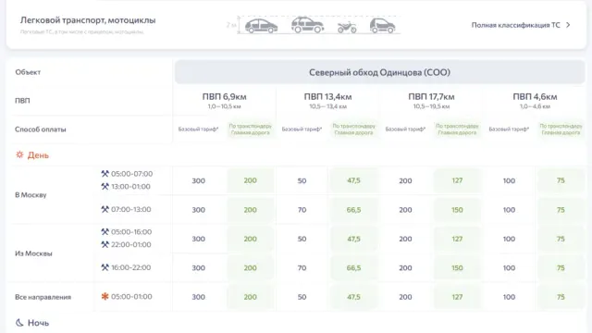
Task: Click 66,5 in 16:00-22:00 row
Action: pos(353,267)
